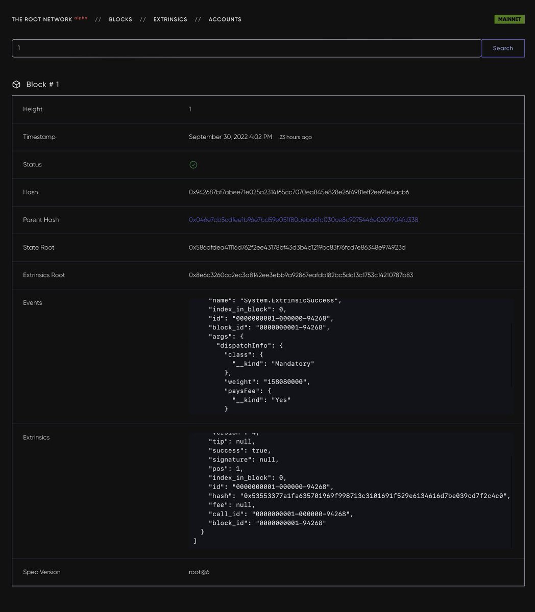This screenshot has width=535, height=612.
Task: Click the State Root row label
Action: pos(38,247)
